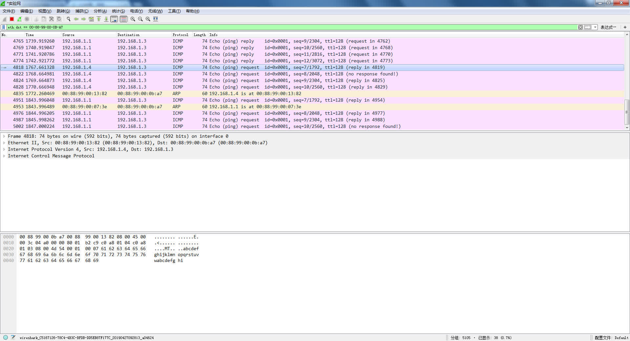The width and height of the screenshot is (630, 341).
Task: Click the filter bookmark icon
Action: pos(4,27)
